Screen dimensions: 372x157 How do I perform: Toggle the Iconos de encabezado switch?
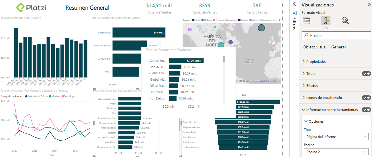[x=366, y=98]
